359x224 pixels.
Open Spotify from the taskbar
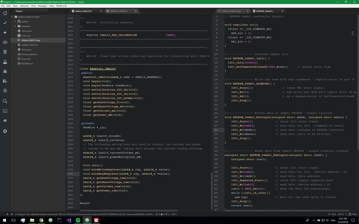pyautogui.click(x=78, y=220)
